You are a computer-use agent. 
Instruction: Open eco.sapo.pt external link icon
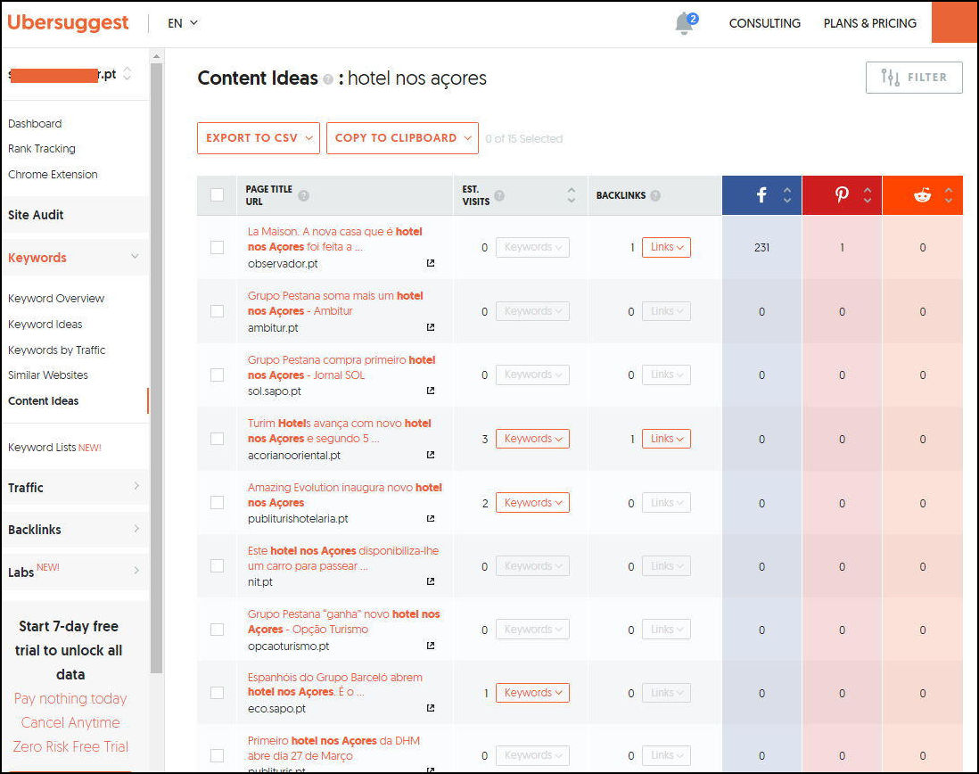430,708
